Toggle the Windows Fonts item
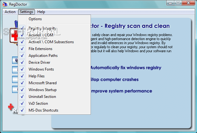This screenshot has height=133, width=197. (x=54, y=69)
